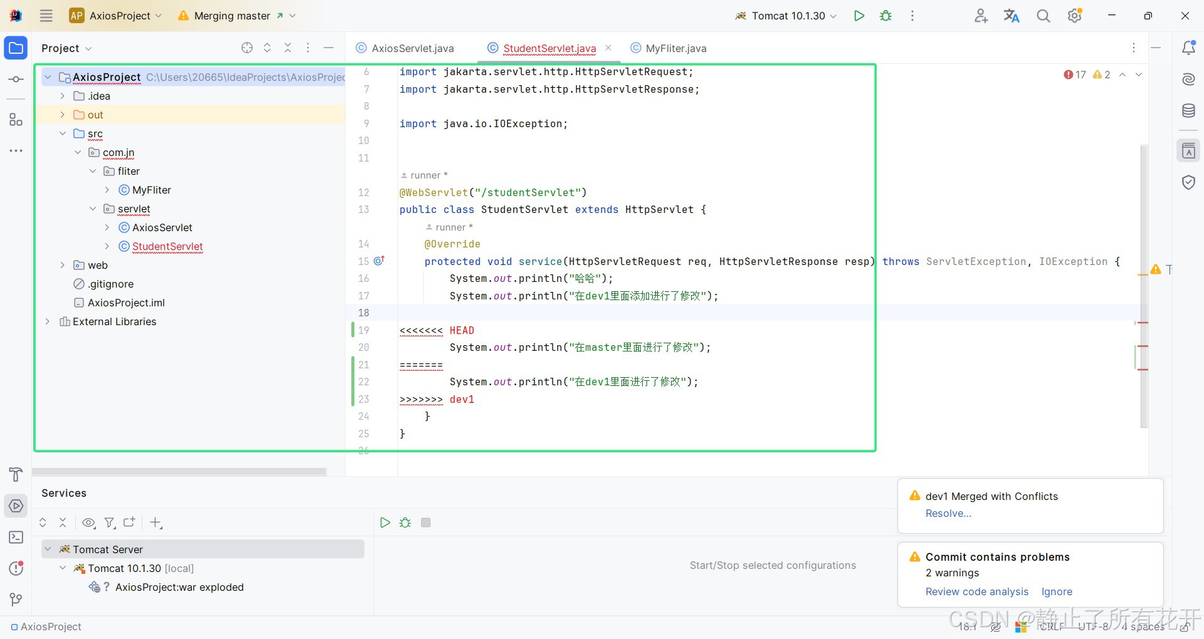Expand the out folder
This screenshot has height=639, width=1204.
62,115
